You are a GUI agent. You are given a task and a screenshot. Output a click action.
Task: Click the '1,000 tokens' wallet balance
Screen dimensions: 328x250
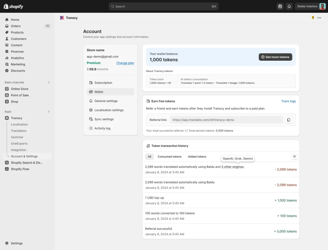click(x=164, y=60)
